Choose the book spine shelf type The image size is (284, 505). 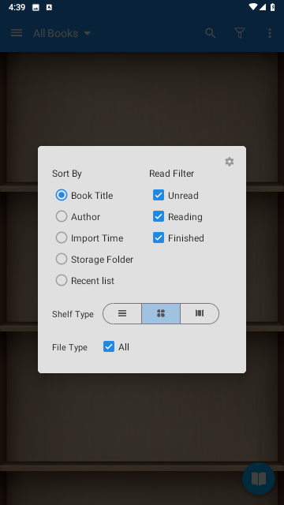(200, 313)
